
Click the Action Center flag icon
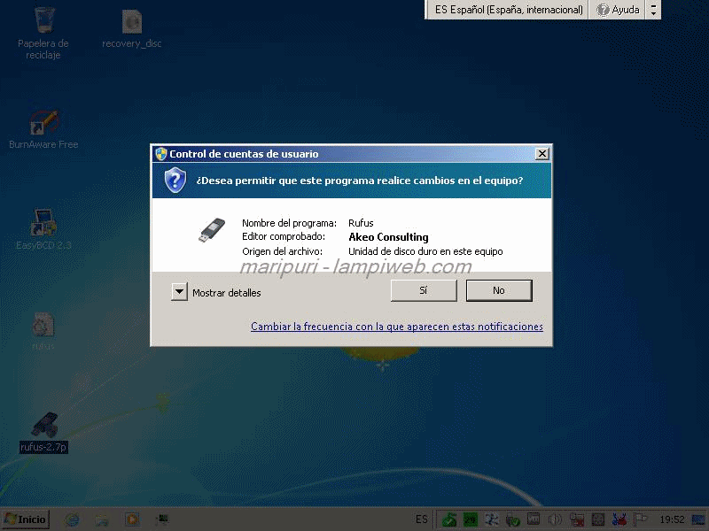[x=640, y=519]
